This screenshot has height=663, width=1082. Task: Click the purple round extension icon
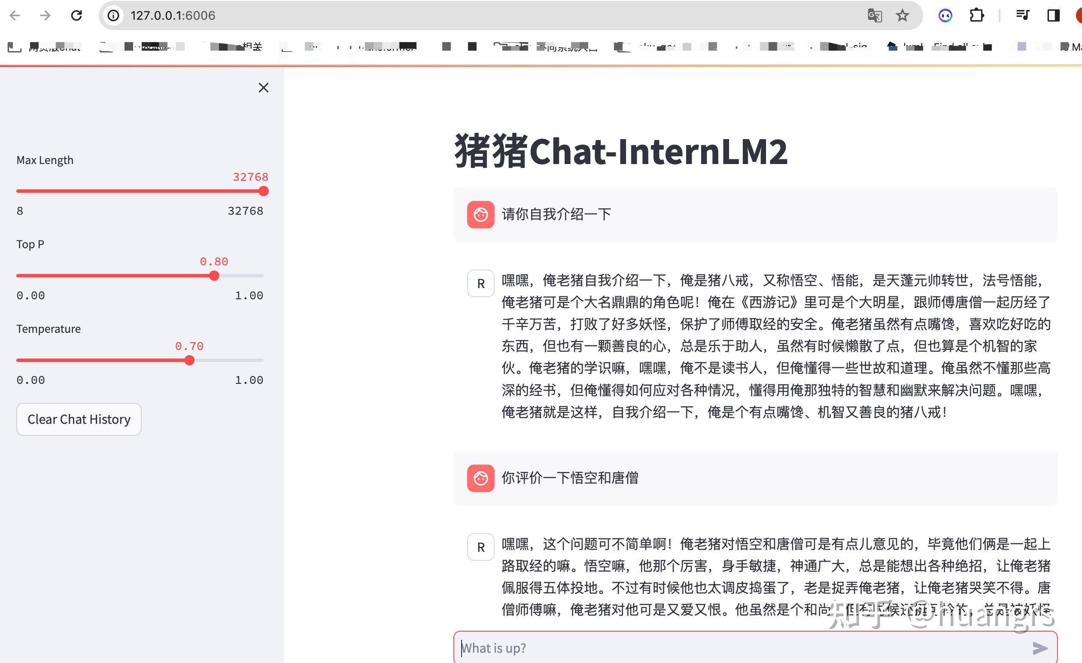click(945, 16)
